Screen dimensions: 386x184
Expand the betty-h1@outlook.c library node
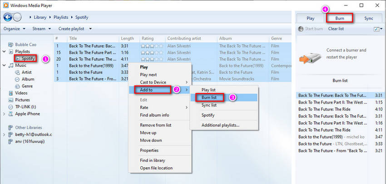pos(4,134)
